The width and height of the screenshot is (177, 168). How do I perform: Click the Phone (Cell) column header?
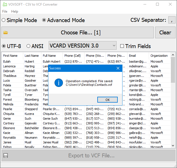[74, 56]
